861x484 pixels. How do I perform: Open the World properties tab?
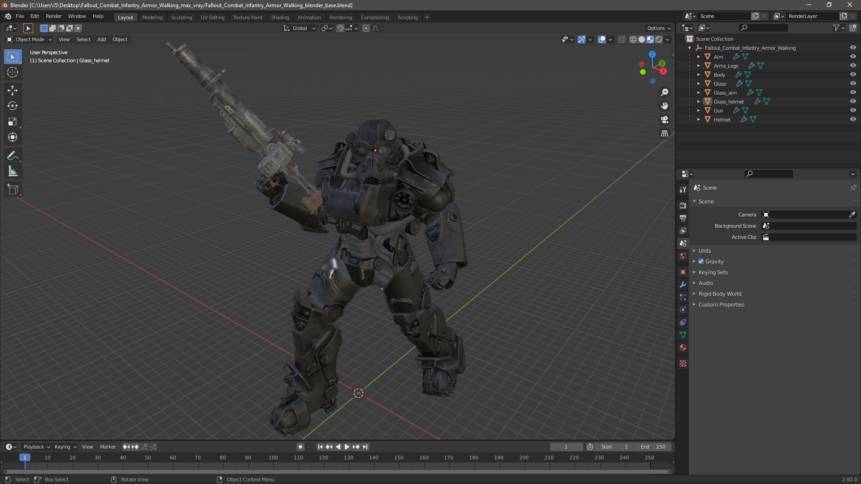[x=683, y=256]
